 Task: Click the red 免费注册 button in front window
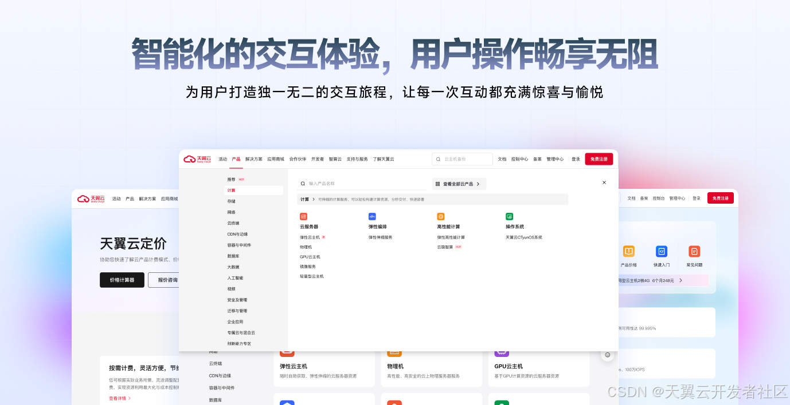(599, 159)
